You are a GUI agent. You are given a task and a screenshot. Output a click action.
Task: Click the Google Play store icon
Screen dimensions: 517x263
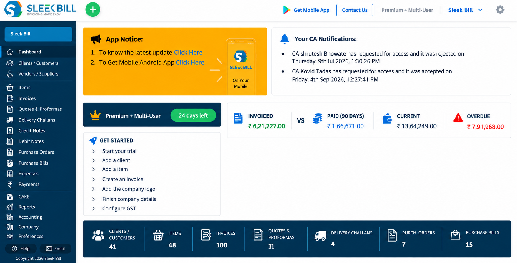pyautogui.click(x=286, y=10)
